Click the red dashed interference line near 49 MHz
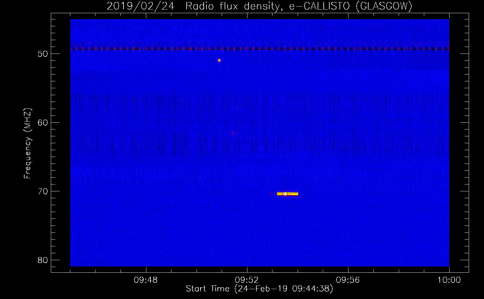484x299 pixels. coord(260,48)
